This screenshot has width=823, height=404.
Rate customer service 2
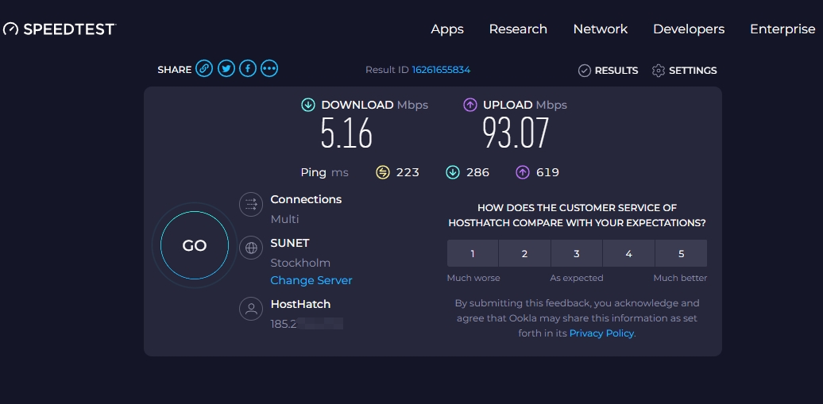[524, 253]
